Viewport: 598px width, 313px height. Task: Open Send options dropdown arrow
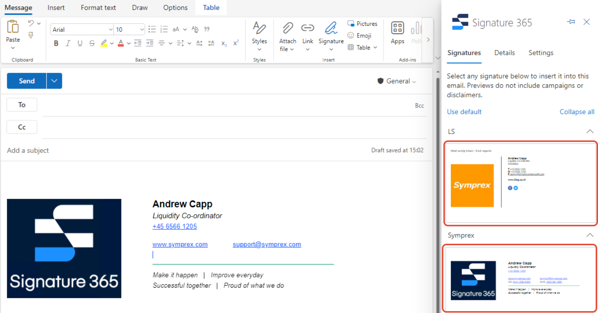[54, 81]
